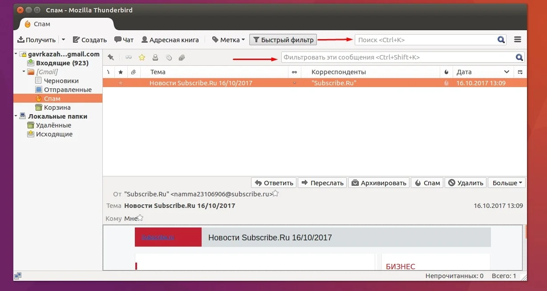
Task: Open the Больше dropdown
Action: (507, 183)
